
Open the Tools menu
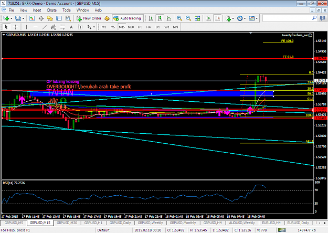point(67,10)
